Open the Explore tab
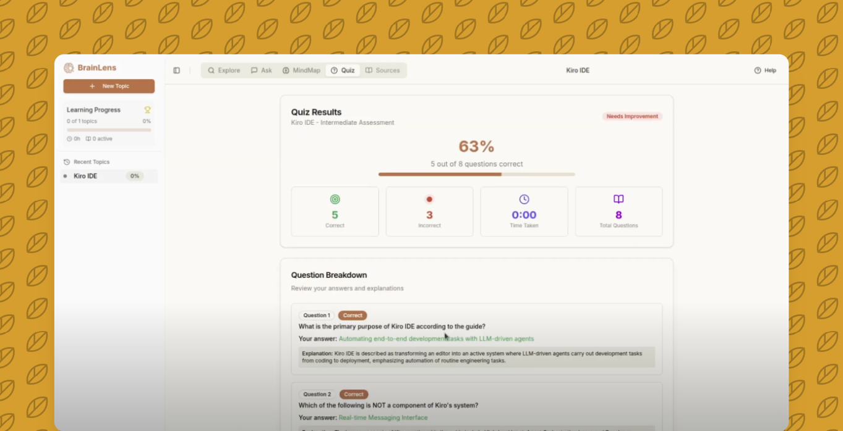Viewport: 843px width, 431px height. pyautogui.click(x=224, y=70)
